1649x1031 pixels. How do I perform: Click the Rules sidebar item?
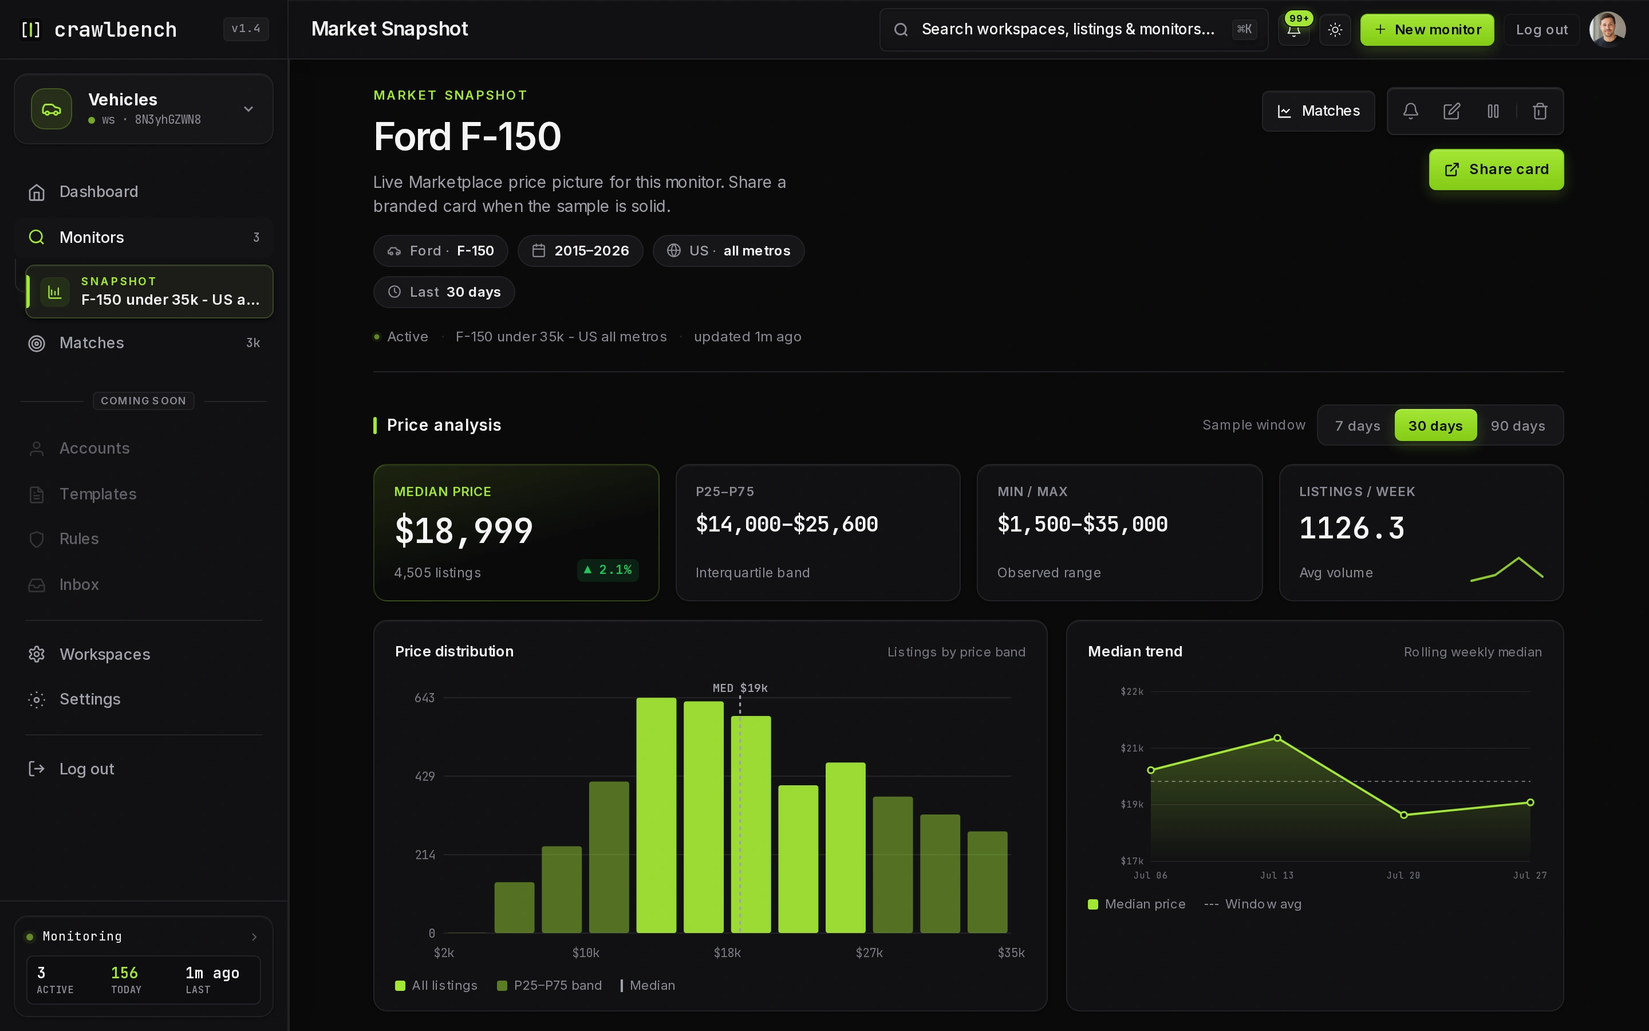144,538
